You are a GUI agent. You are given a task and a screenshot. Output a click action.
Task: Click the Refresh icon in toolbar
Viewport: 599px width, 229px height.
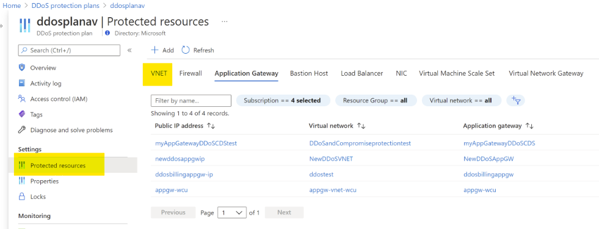click(185, 50)
